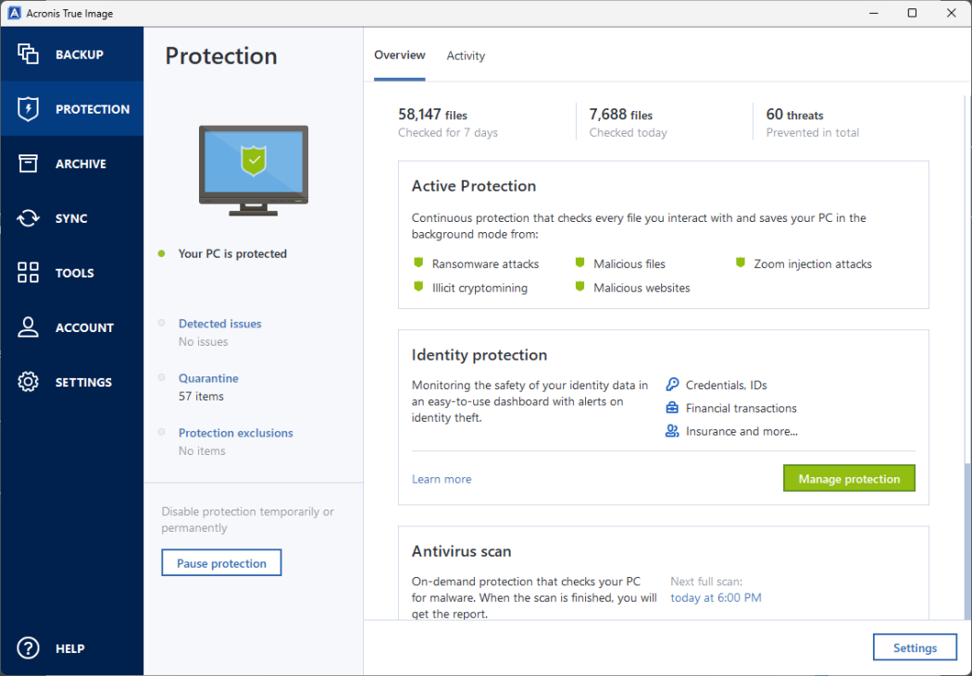
Task: Switch to the Activity tab
Action: coord(466,55)
